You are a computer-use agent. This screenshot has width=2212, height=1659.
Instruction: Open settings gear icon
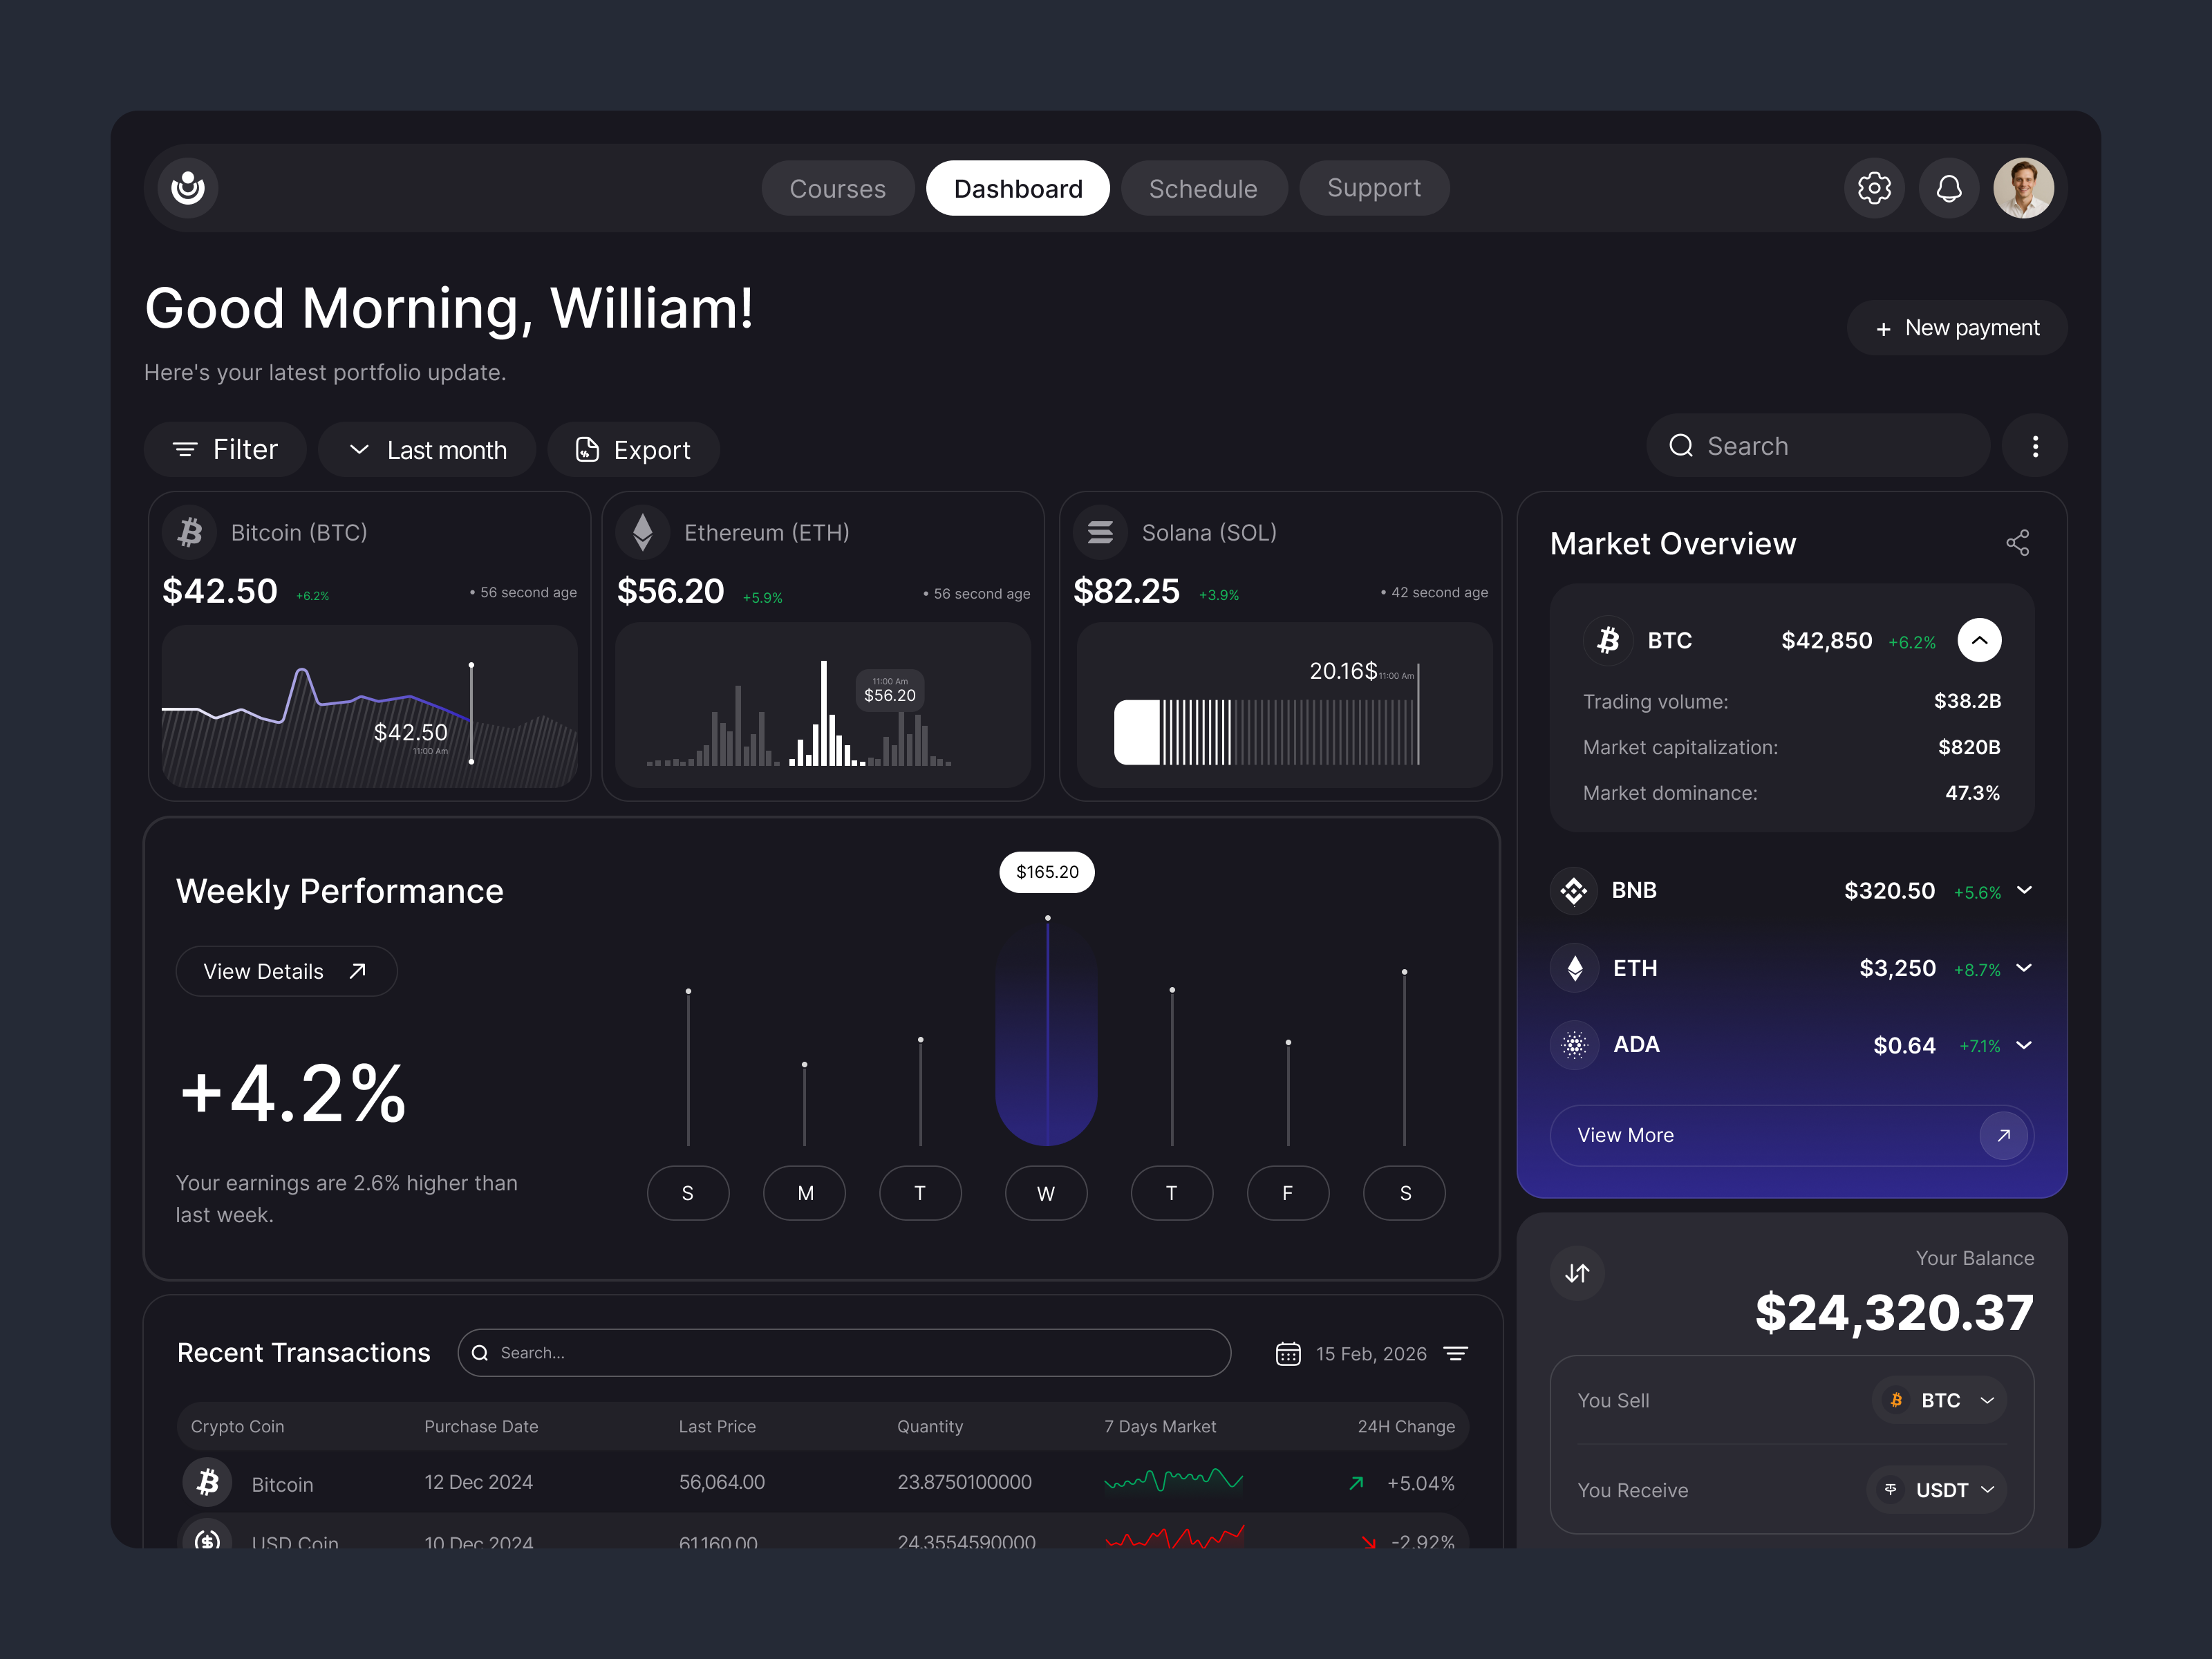[1874, 188]
